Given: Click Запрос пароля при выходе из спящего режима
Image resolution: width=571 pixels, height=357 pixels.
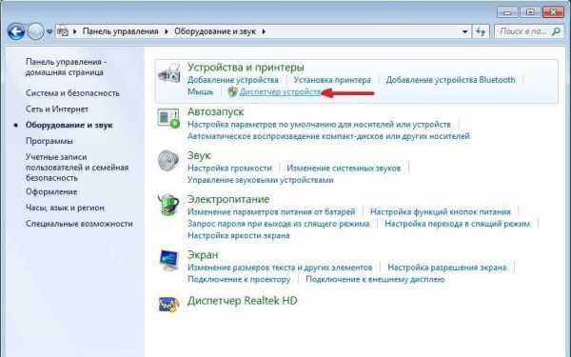Looking at the screenshot, I should (278, 224).
